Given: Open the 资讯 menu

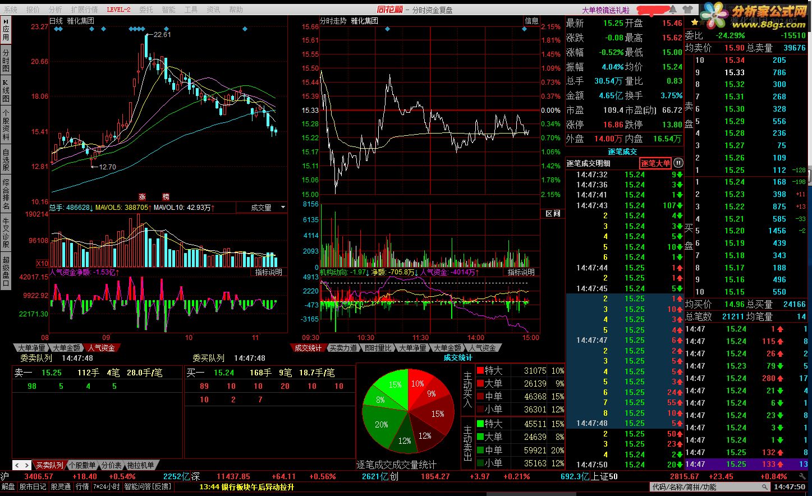Looking at the screenshot, I should coord(213,10).
